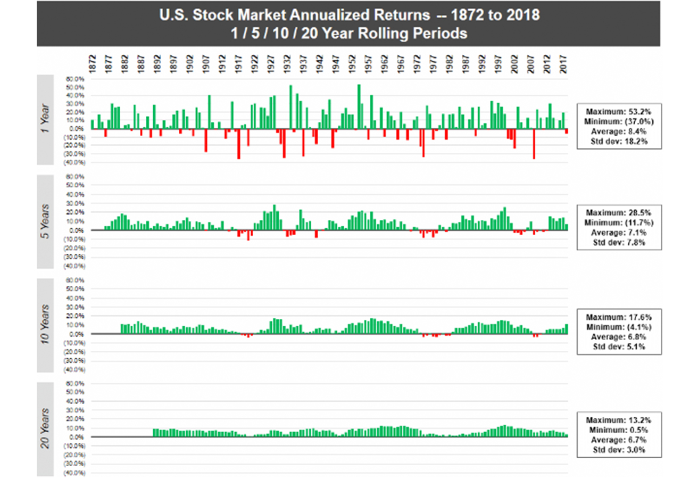698x479 pixels.
Task: Click "Maximum: 53.2%" in the stats box
Action: coord(619,112)
